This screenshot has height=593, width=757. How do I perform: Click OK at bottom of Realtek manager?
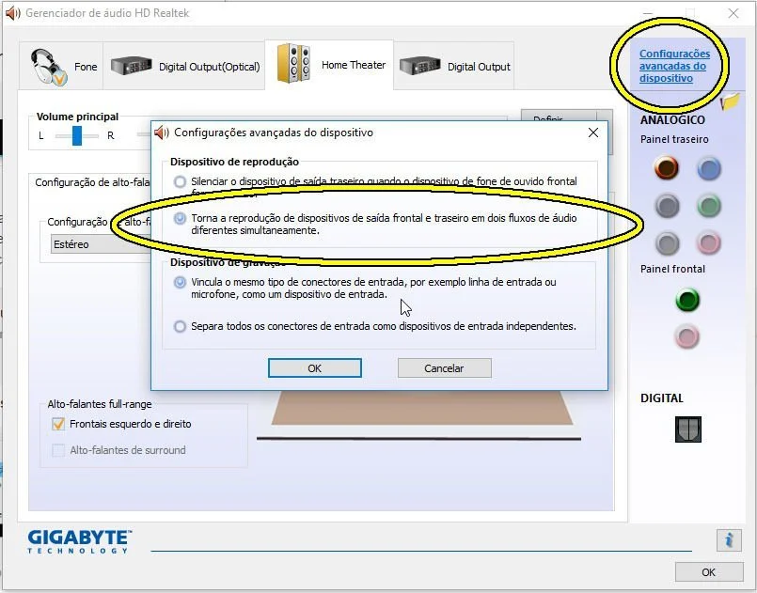pos(709,572)
